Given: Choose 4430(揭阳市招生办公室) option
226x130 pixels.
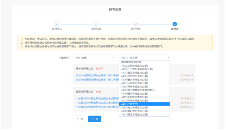Looking at the screenshot, I should pyautogui.click(x=144, y=111).
